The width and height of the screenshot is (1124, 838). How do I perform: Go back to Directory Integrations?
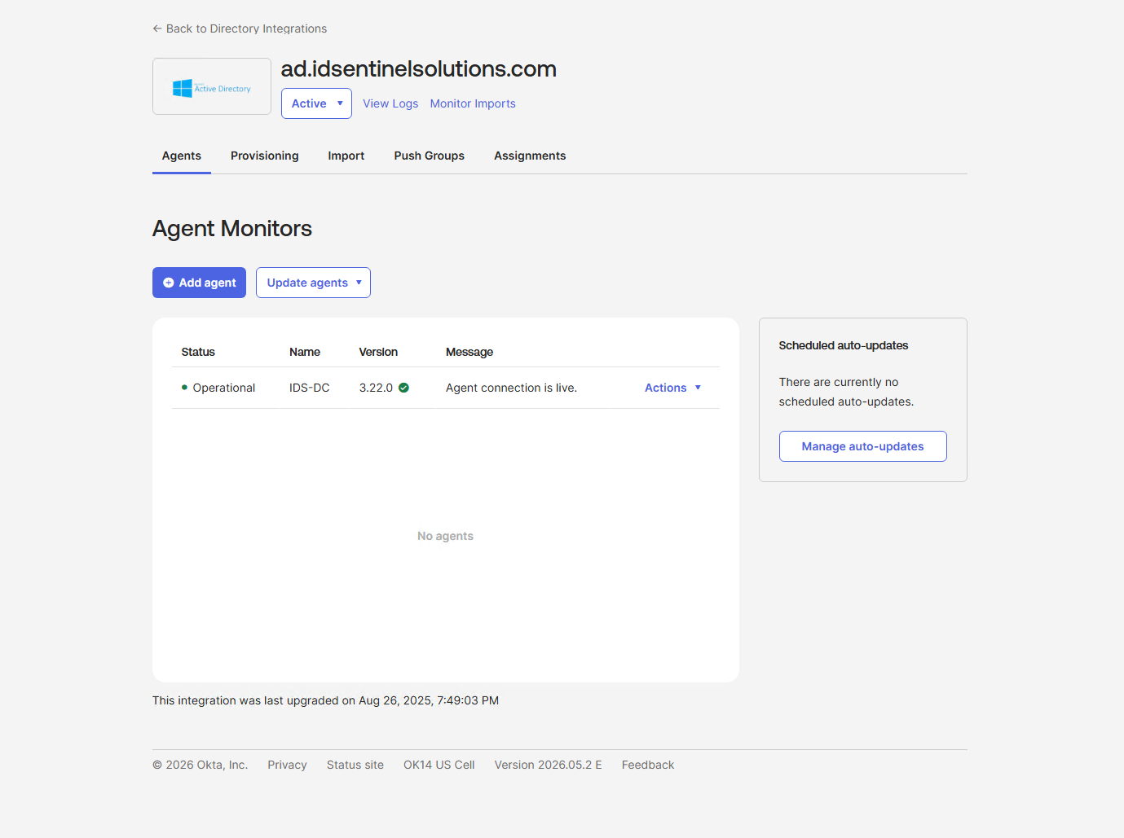[x=240, y=29]
